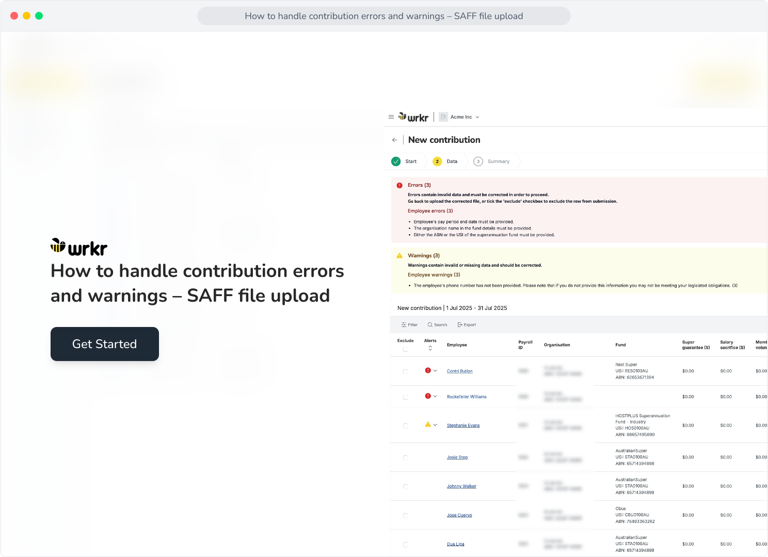
Task: Sort by the Alerts column arrows
Action: coord(430,348)
